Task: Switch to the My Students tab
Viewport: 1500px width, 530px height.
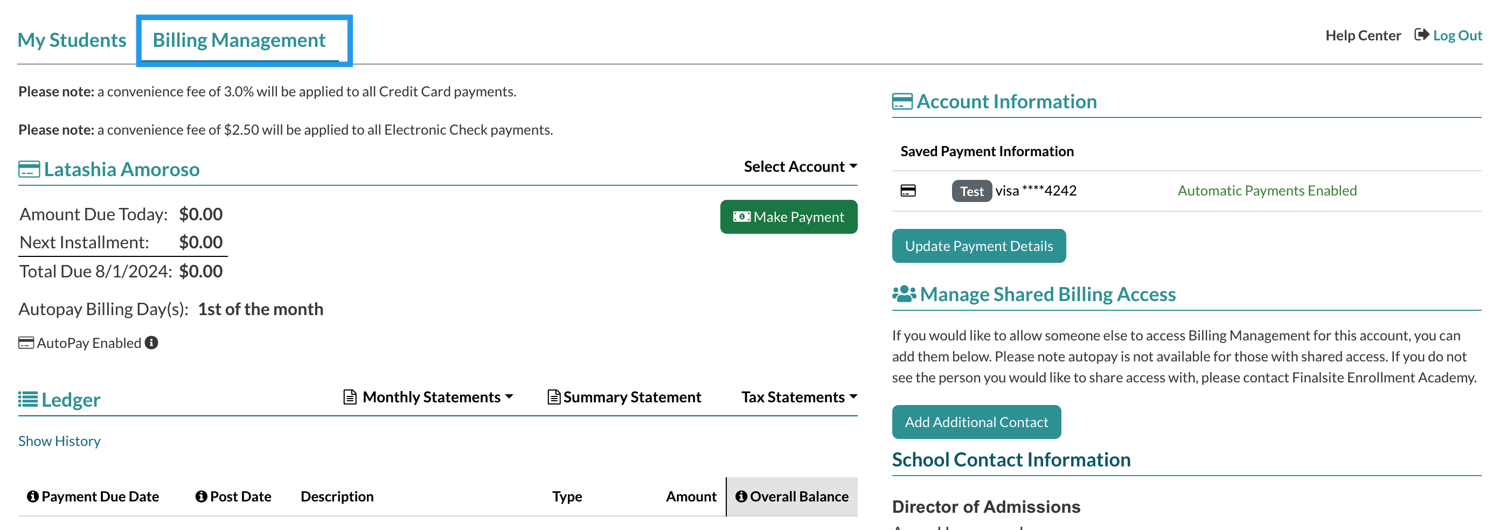Action: [72, 40]
